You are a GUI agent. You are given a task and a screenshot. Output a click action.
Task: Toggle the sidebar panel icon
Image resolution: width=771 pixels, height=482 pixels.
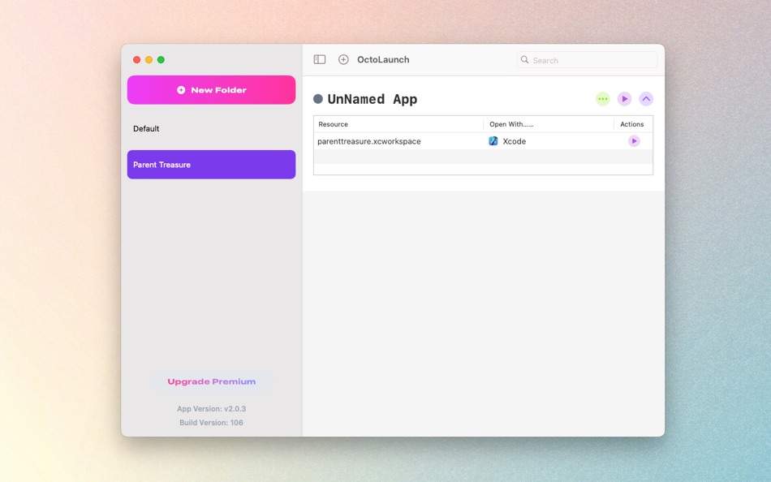coord(320,59)
